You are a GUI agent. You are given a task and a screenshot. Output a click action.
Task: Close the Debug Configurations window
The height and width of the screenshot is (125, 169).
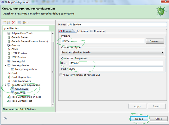click(166, 1)
